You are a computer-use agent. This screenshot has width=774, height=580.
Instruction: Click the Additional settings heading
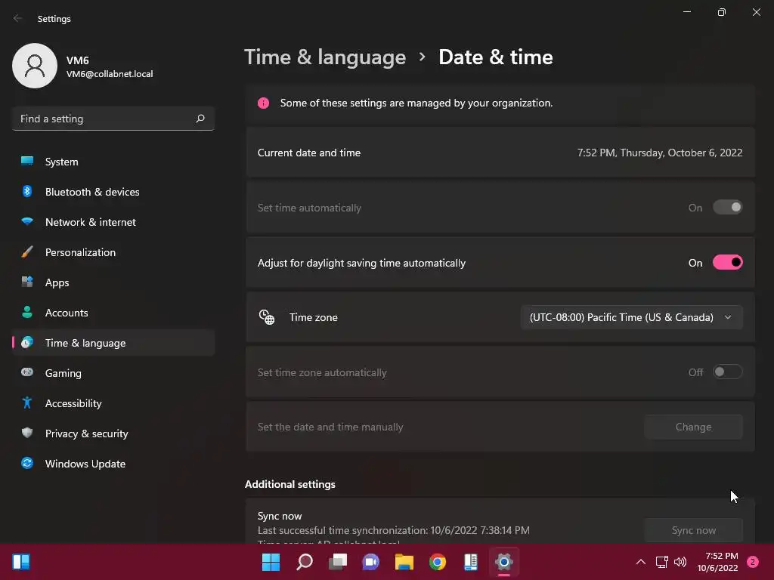289,484
